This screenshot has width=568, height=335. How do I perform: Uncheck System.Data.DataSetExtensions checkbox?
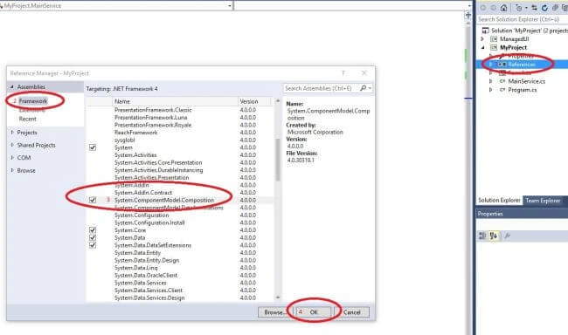[93, 245]
